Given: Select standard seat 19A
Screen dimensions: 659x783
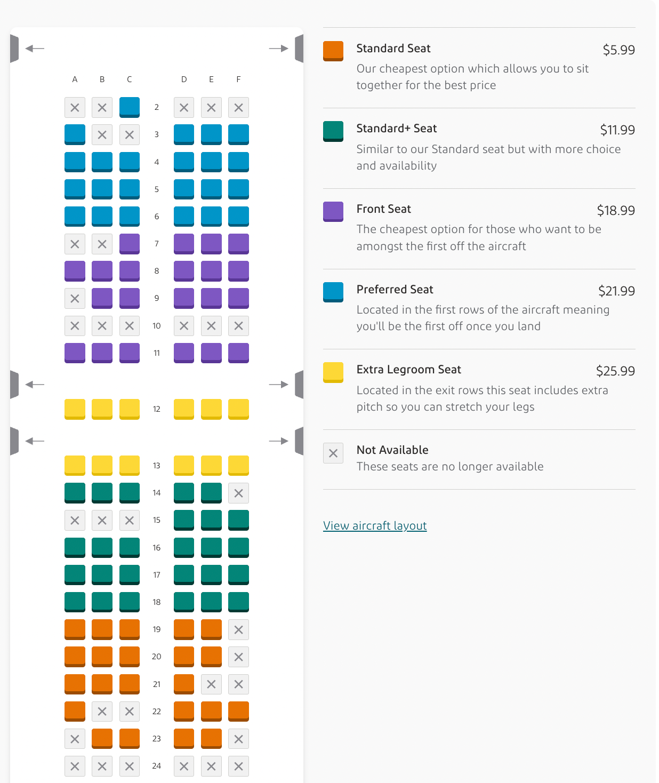Looking at the screenshot, I should [75, 629].
